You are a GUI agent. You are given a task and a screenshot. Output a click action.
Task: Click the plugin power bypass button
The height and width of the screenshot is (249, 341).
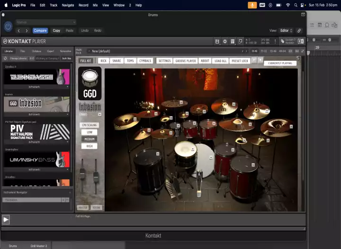click(8, 27)
